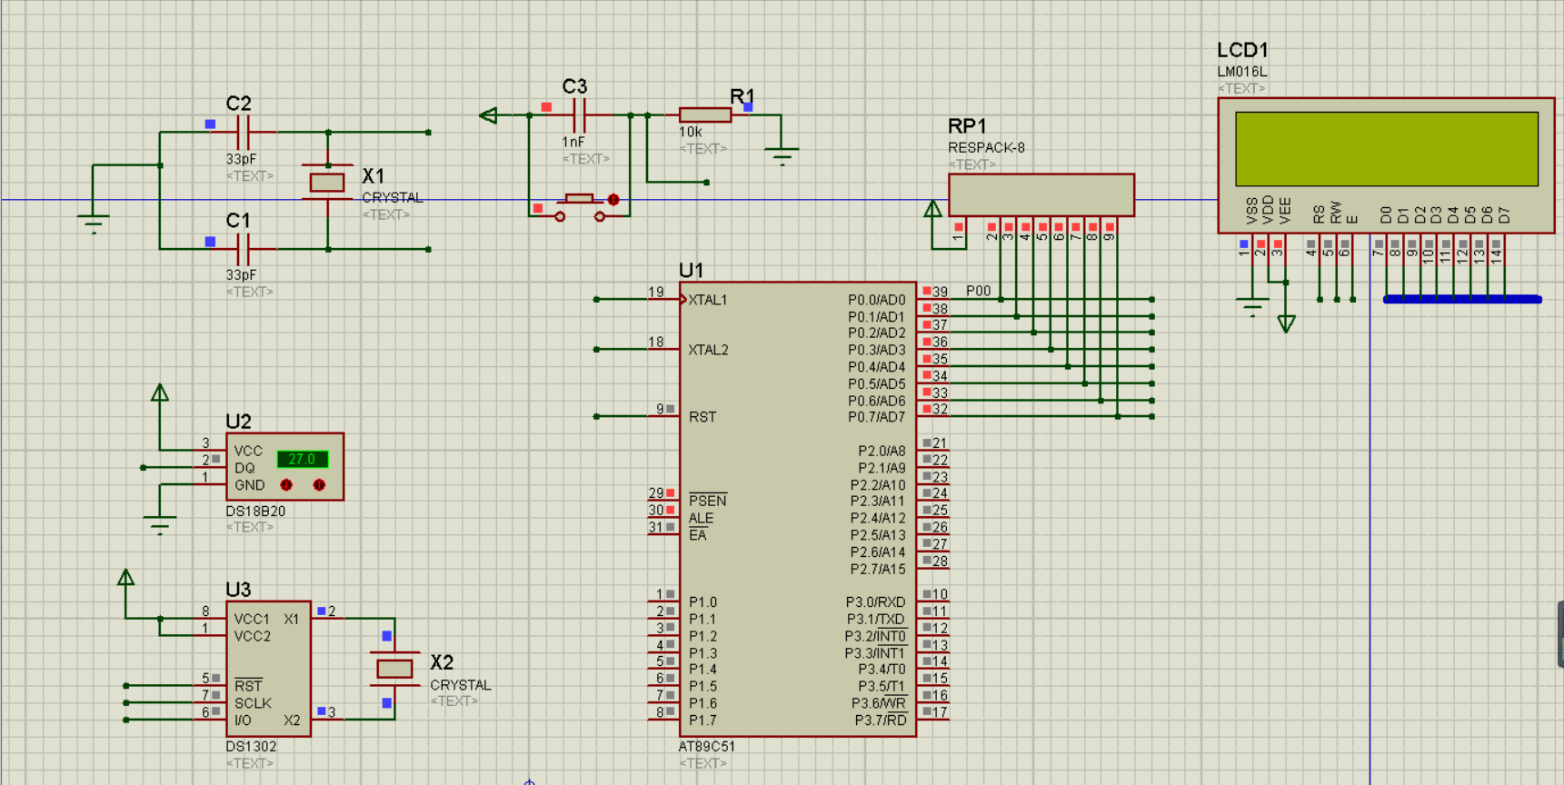This screenshot has height=785, width=1564.
Task: Select the C1 capacitor symbol
Action: point(243,248)
